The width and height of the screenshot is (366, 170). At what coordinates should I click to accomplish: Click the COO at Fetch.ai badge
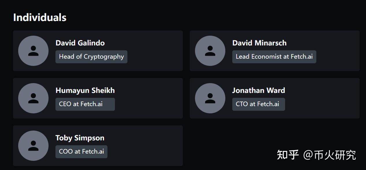[81, 152]
